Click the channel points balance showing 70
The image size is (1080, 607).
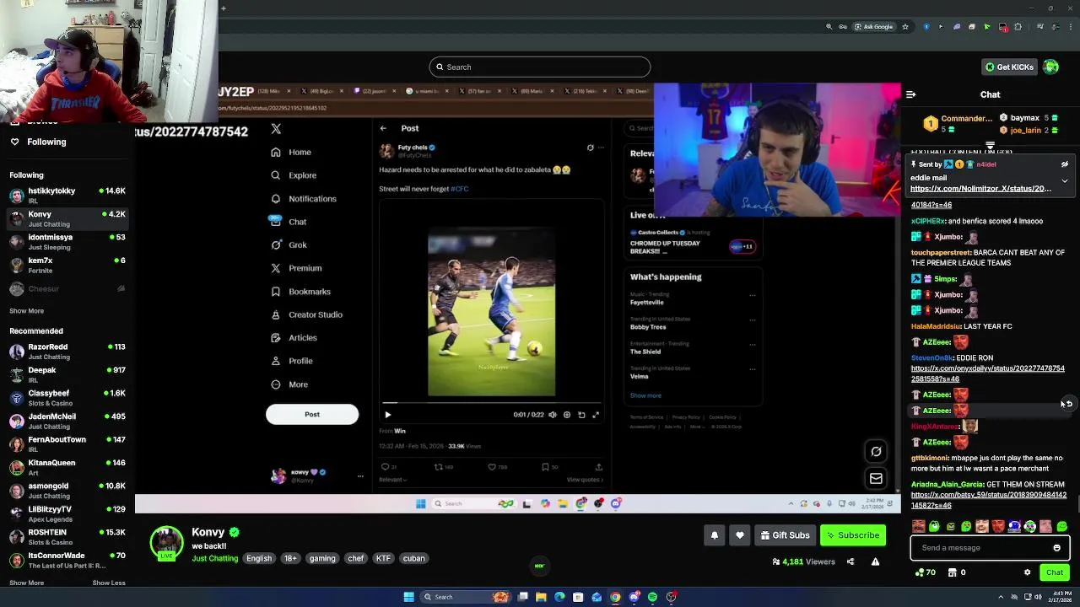pos(926,572)
